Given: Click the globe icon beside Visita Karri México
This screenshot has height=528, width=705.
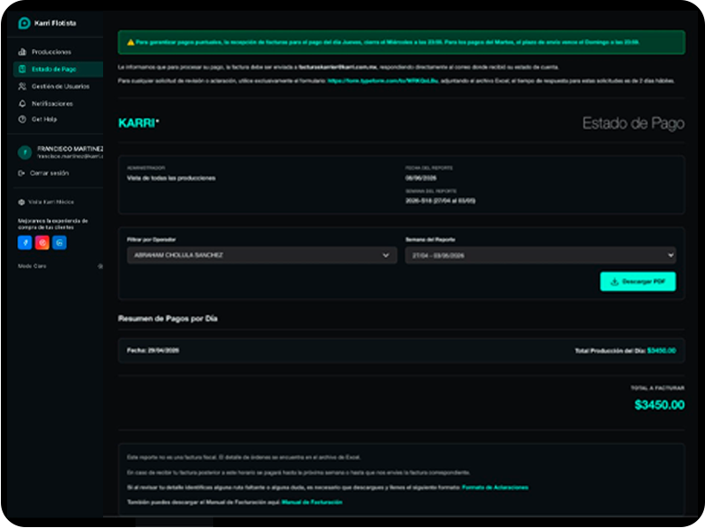Looking at the screenshot, I should pos(21,202).
